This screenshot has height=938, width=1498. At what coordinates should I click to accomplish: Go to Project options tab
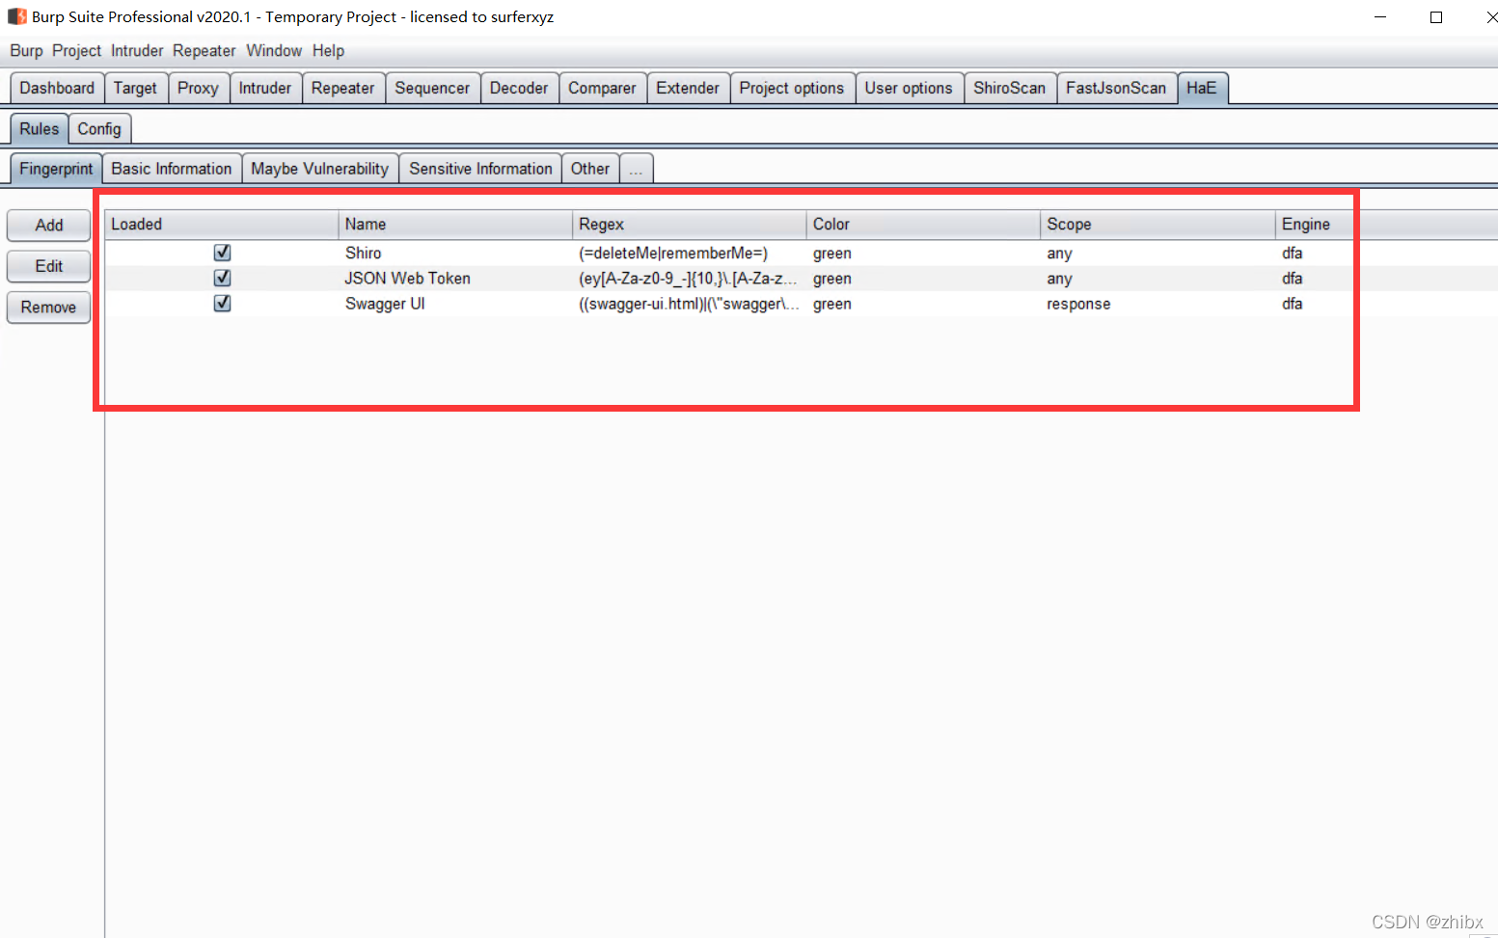point(792,88)
